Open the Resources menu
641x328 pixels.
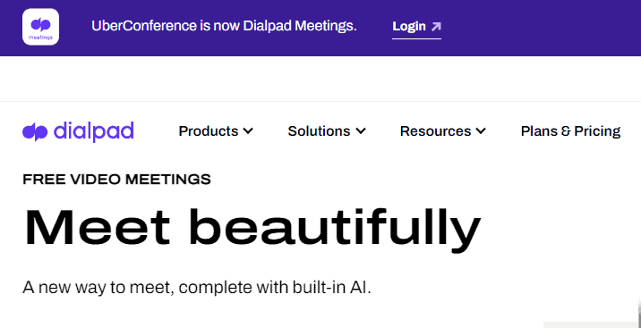pyautogui.click(x=443, y=131)
